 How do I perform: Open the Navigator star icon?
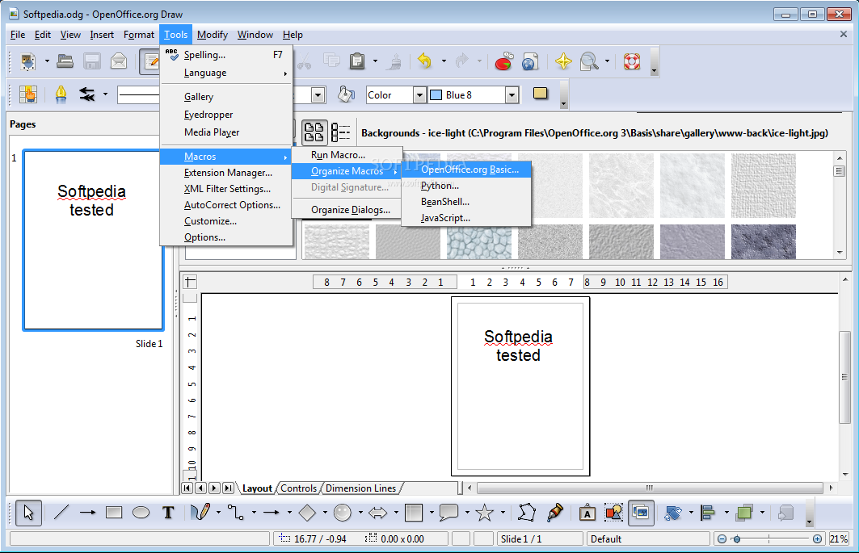pos(563,61)
